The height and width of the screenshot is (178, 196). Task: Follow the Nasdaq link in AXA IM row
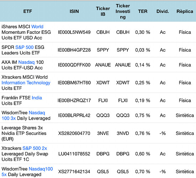pos(26,62)
